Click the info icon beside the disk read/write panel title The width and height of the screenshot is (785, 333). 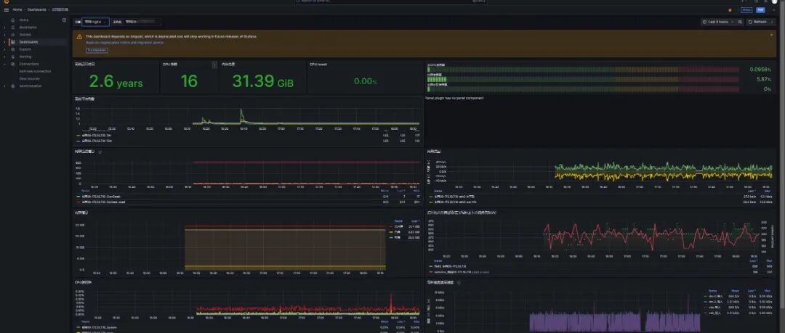click(459, 282)
